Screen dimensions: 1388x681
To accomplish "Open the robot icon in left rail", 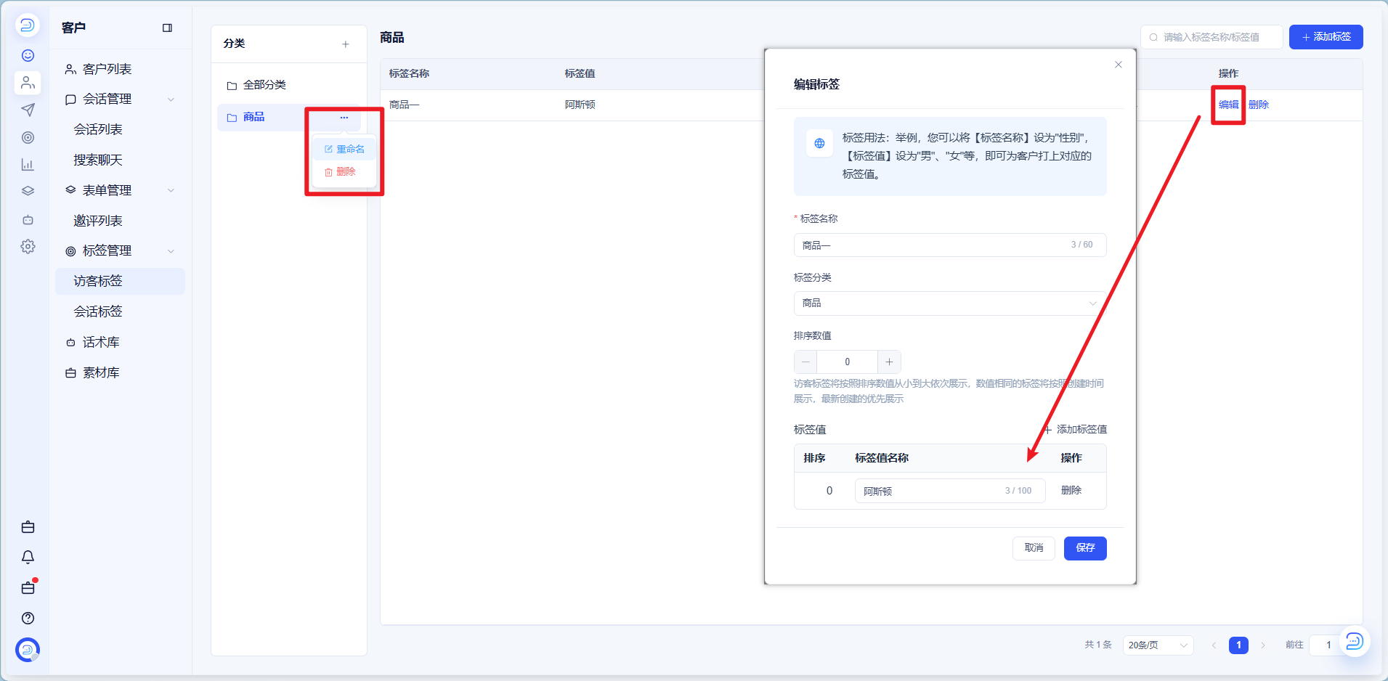I will 28,219.
